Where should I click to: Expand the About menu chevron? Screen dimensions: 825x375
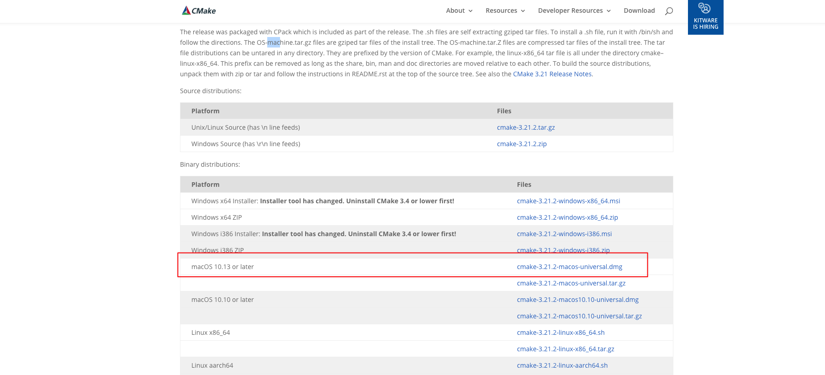[471, 11]
